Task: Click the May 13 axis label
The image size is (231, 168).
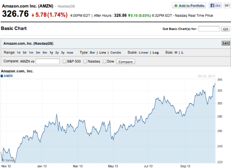Action: [x=113, y=166]
